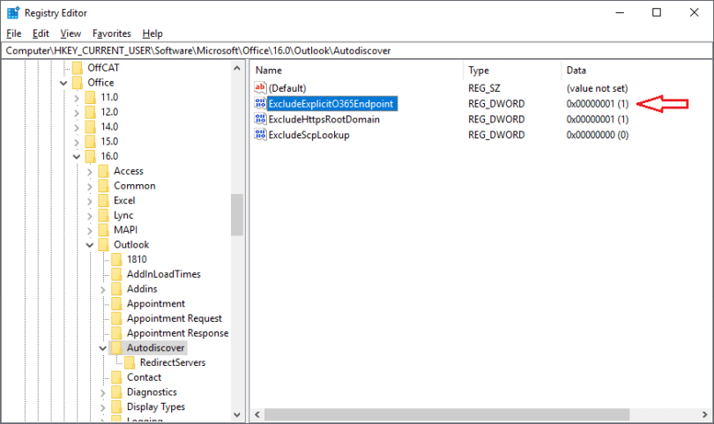This screenshot has width=714, height=424.
Task: Select the Appointment Request key
Action: click(x=174, y=318)
